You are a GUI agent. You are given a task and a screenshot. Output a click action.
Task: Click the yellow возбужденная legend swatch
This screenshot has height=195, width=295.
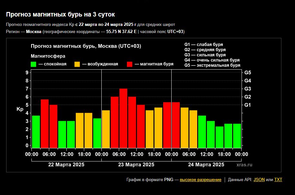tap(77, 64)
